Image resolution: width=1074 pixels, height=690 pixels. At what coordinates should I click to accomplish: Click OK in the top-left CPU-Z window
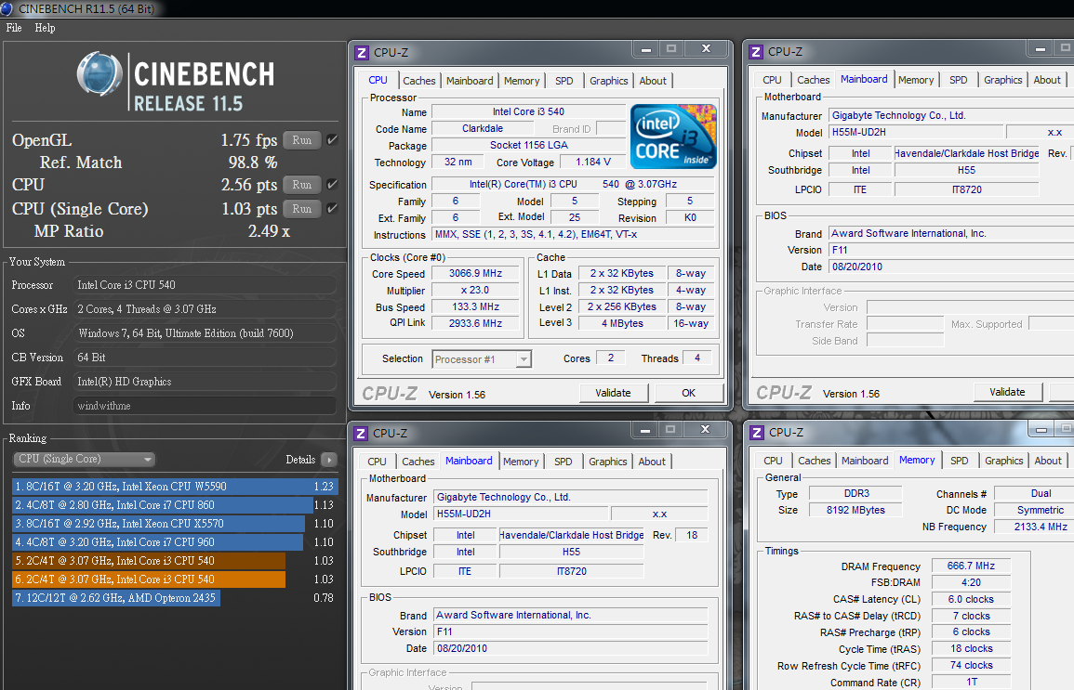point(689,393)
